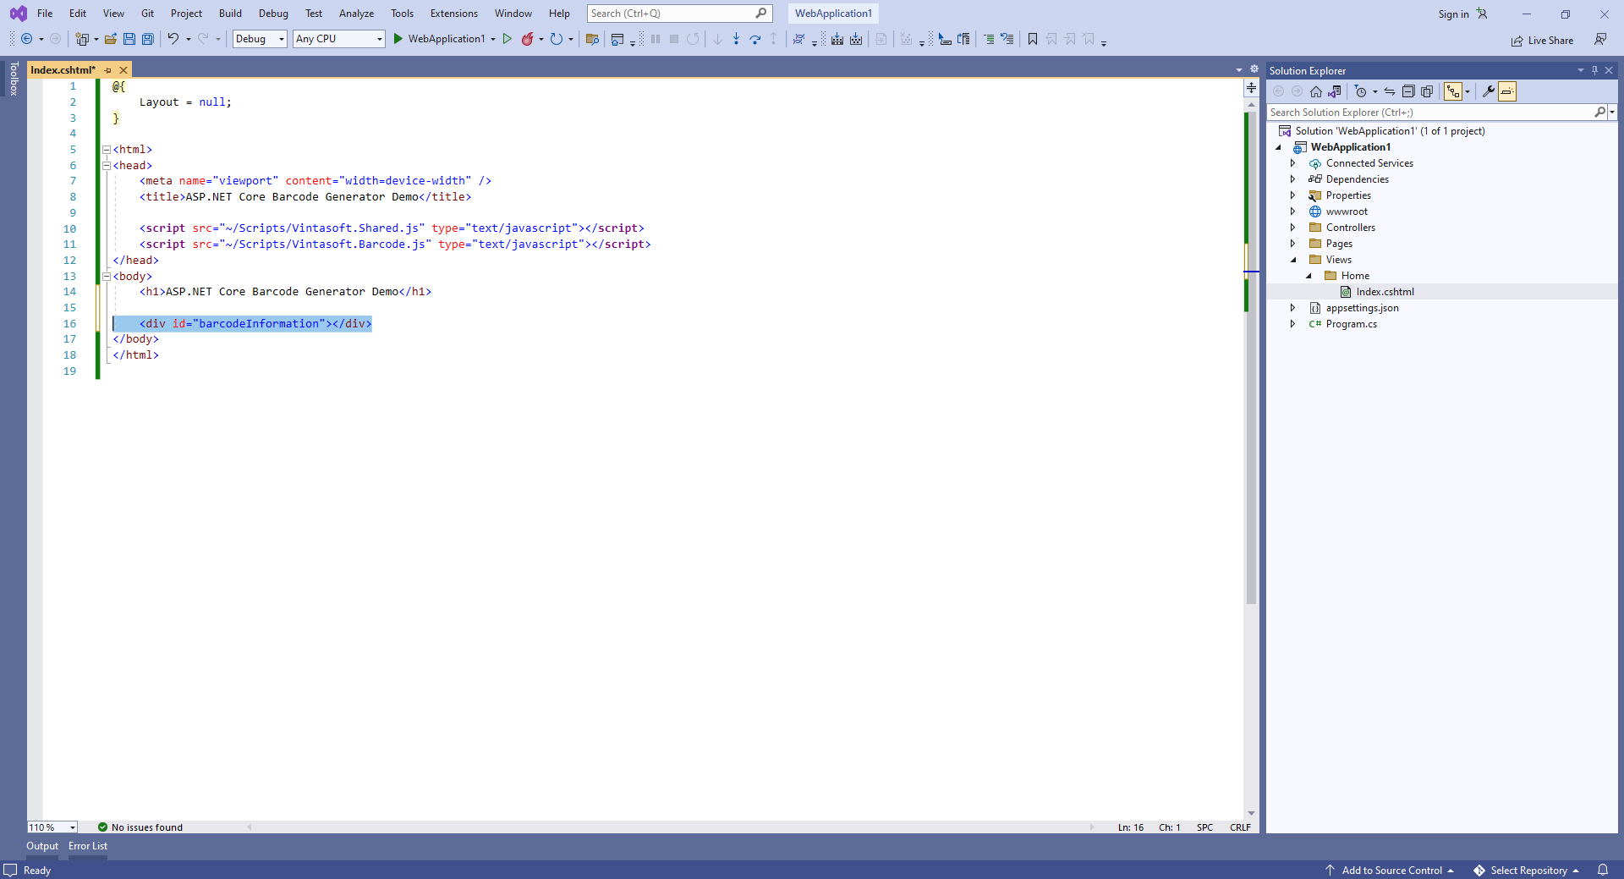Collapse all items in Solution Explorer

[x=1408, y=91]
